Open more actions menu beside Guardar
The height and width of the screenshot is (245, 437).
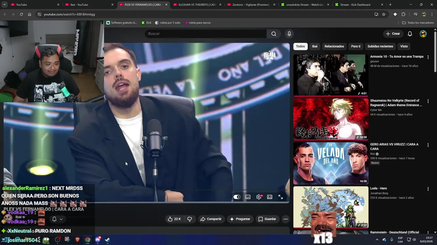coord(285,219)
